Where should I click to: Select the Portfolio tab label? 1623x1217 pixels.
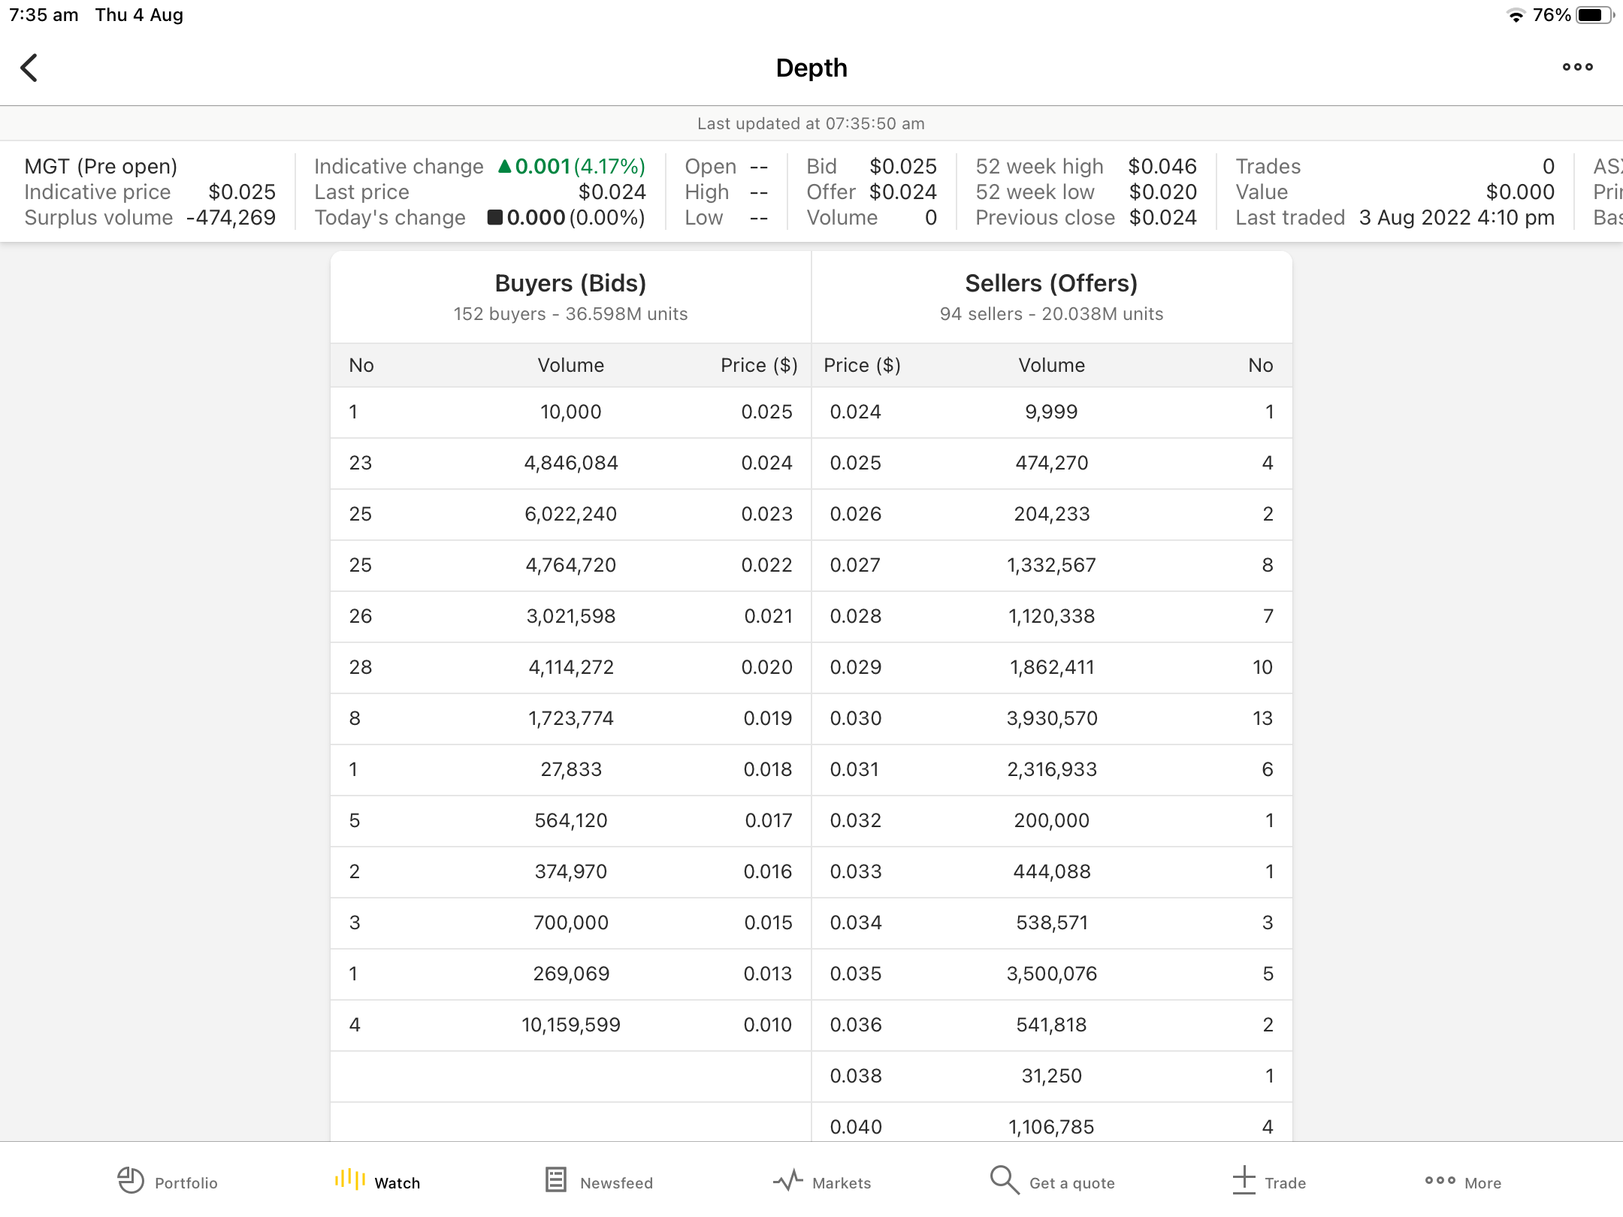[x=186, y=1183]
